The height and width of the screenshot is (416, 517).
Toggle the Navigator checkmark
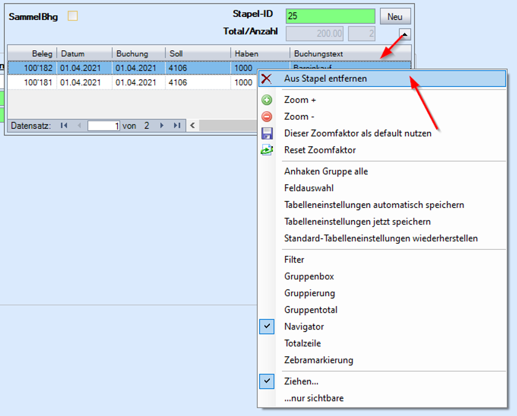click(x=267, y=327)
